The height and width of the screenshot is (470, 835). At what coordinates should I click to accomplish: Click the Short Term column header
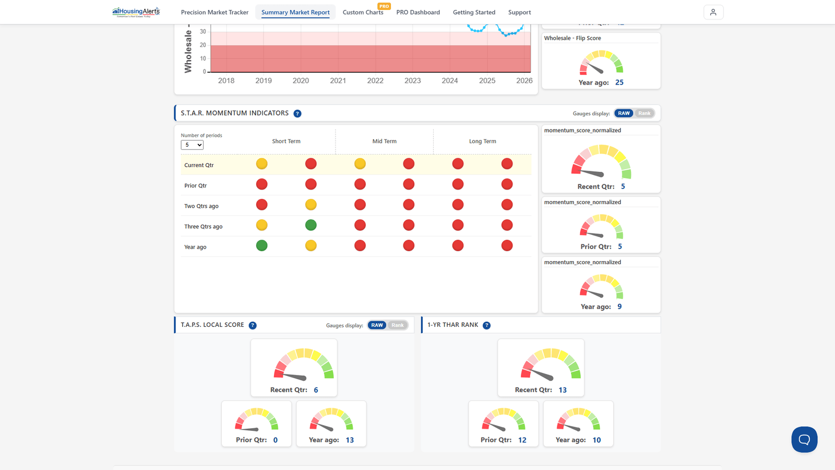click(x=286, y=142)
